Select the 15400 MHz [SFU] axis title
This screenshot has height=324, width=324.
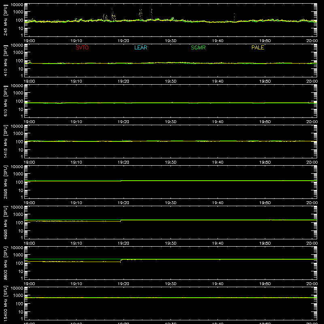tap(5, 303)
